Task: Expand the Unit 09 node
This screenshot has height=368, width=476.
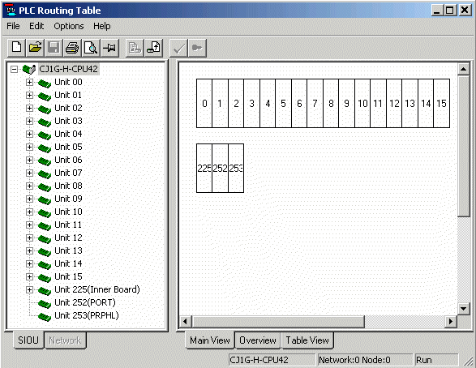Action: [29, 199]
